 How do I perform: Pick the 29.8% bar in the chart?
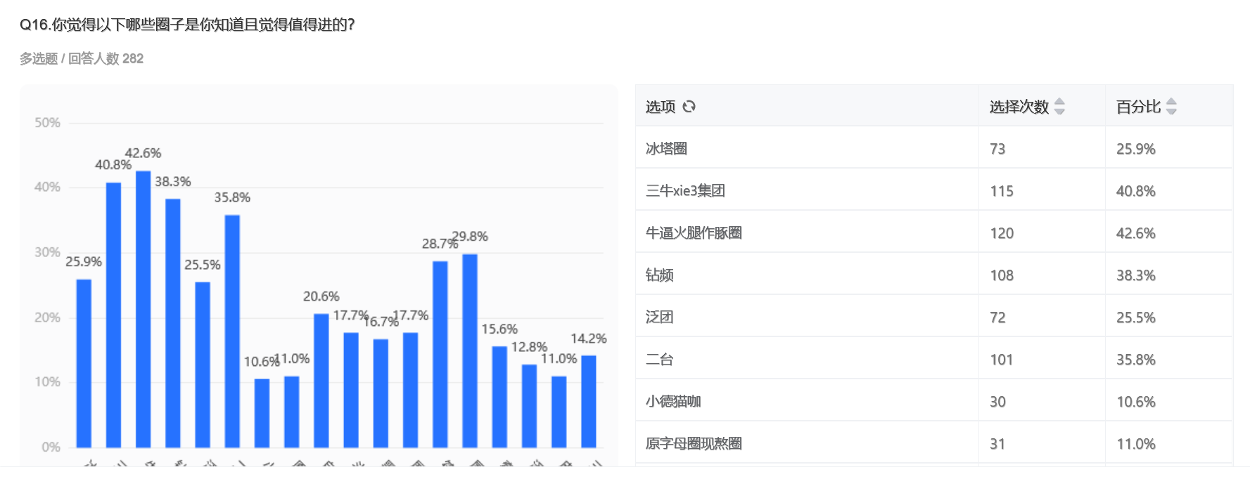pyautogui.click(x=470, y=350)
